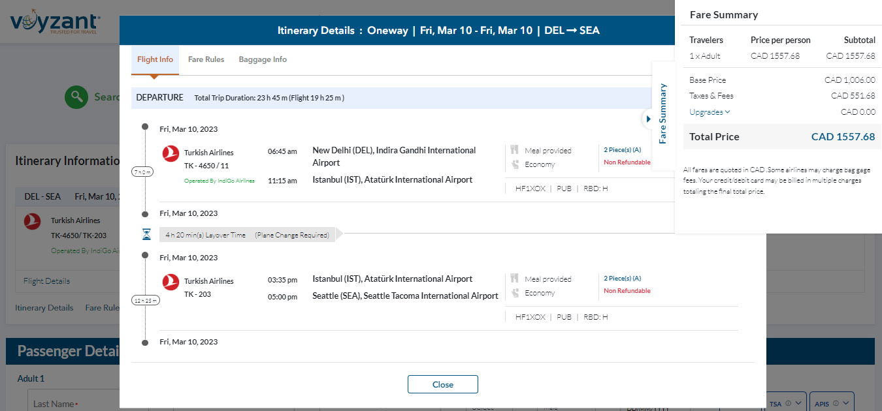Open the Baggage Info tab
This screenshot has height=411, width=882.
263,59
